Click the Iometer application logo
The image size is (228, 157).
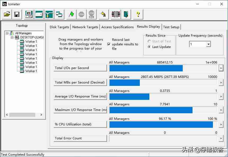(x=5, y=4)
